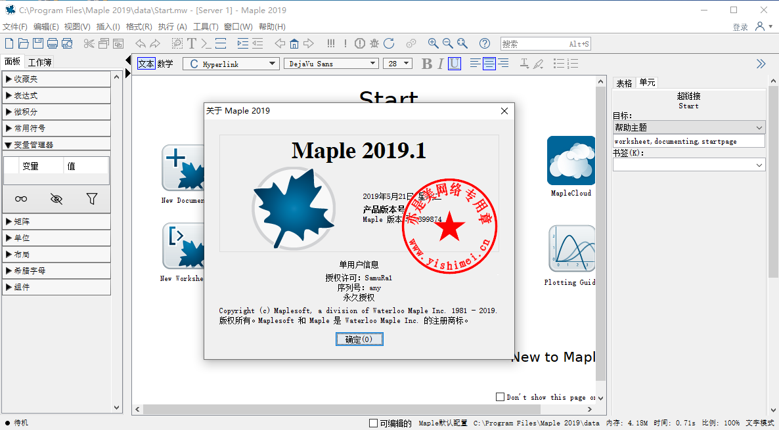
Task: Launch the debugger with the bug icon
Action: [374, 44]
